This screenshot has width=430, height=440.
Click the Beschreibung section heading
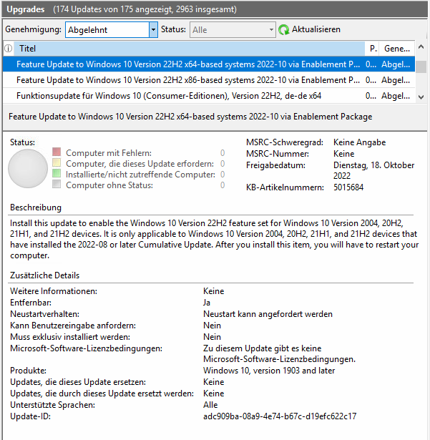coord(36,207)
